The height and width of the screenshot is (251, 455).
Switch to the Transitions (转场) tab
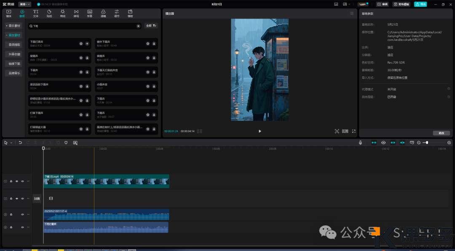[x=76, y=13]
